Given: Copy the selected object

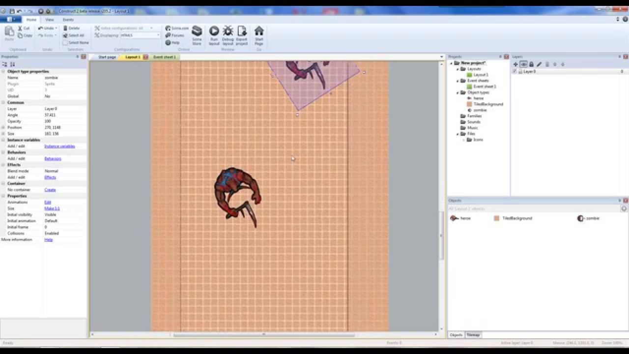Looking at the screenshot, I should tap(25, 35).
